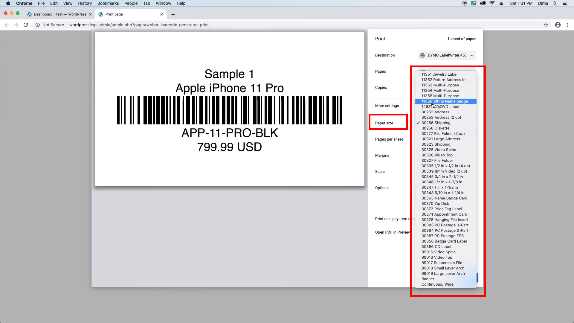The height and width of the screenshot is (323, 574).
Task: Open the Apple menu
Action: pos(8,3)
